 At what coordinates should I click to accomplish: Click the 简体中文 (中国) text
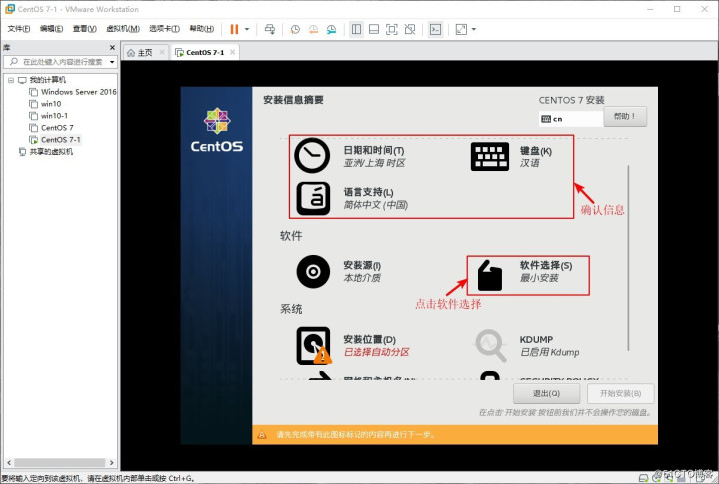375,205
